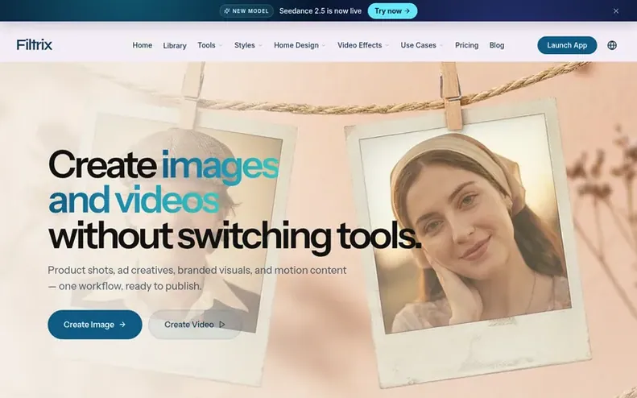Click 'Seedance 2.5 is now live' text

tap(321, 11)
